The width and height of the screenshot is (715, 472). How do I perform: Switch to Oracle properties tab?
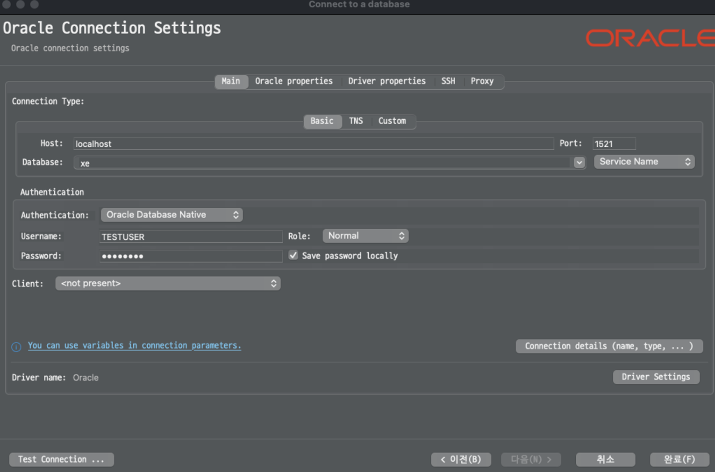[x=294, y=81]
